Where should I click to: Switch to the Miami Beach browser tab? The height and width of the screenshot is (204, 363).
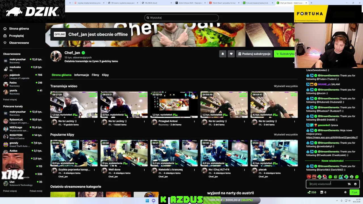pos(224,3)
